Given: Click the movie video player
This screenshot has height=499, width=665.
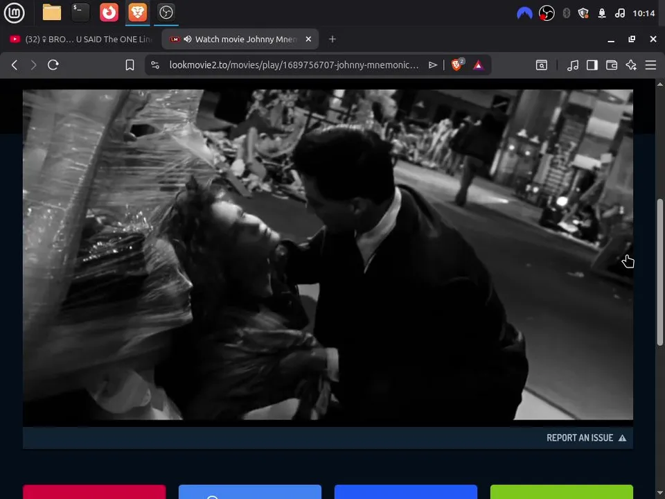Looking at the screenshot, I should coord(328,254).
